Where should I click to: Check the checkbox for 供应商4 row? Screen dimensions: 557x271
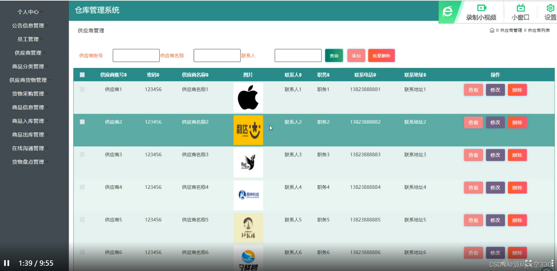click(x=82, y=187)
